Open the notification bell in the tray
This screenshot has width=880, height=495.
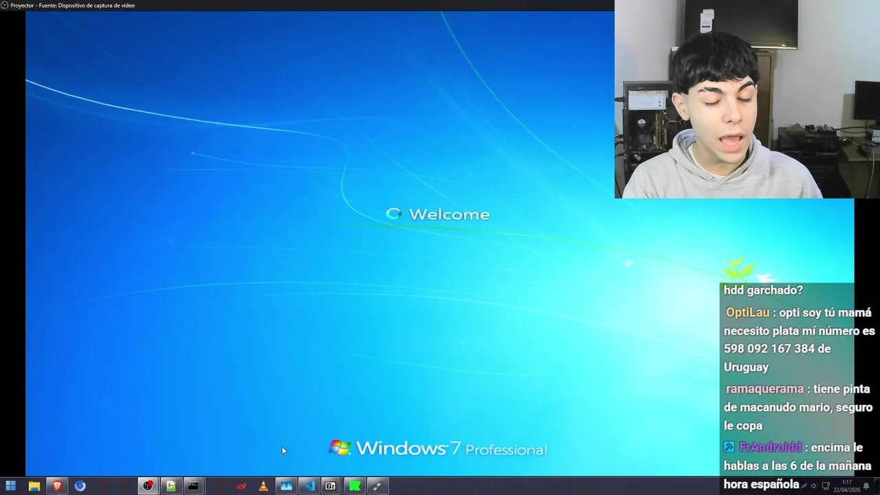pyautogui.click(x=866, y=486)
